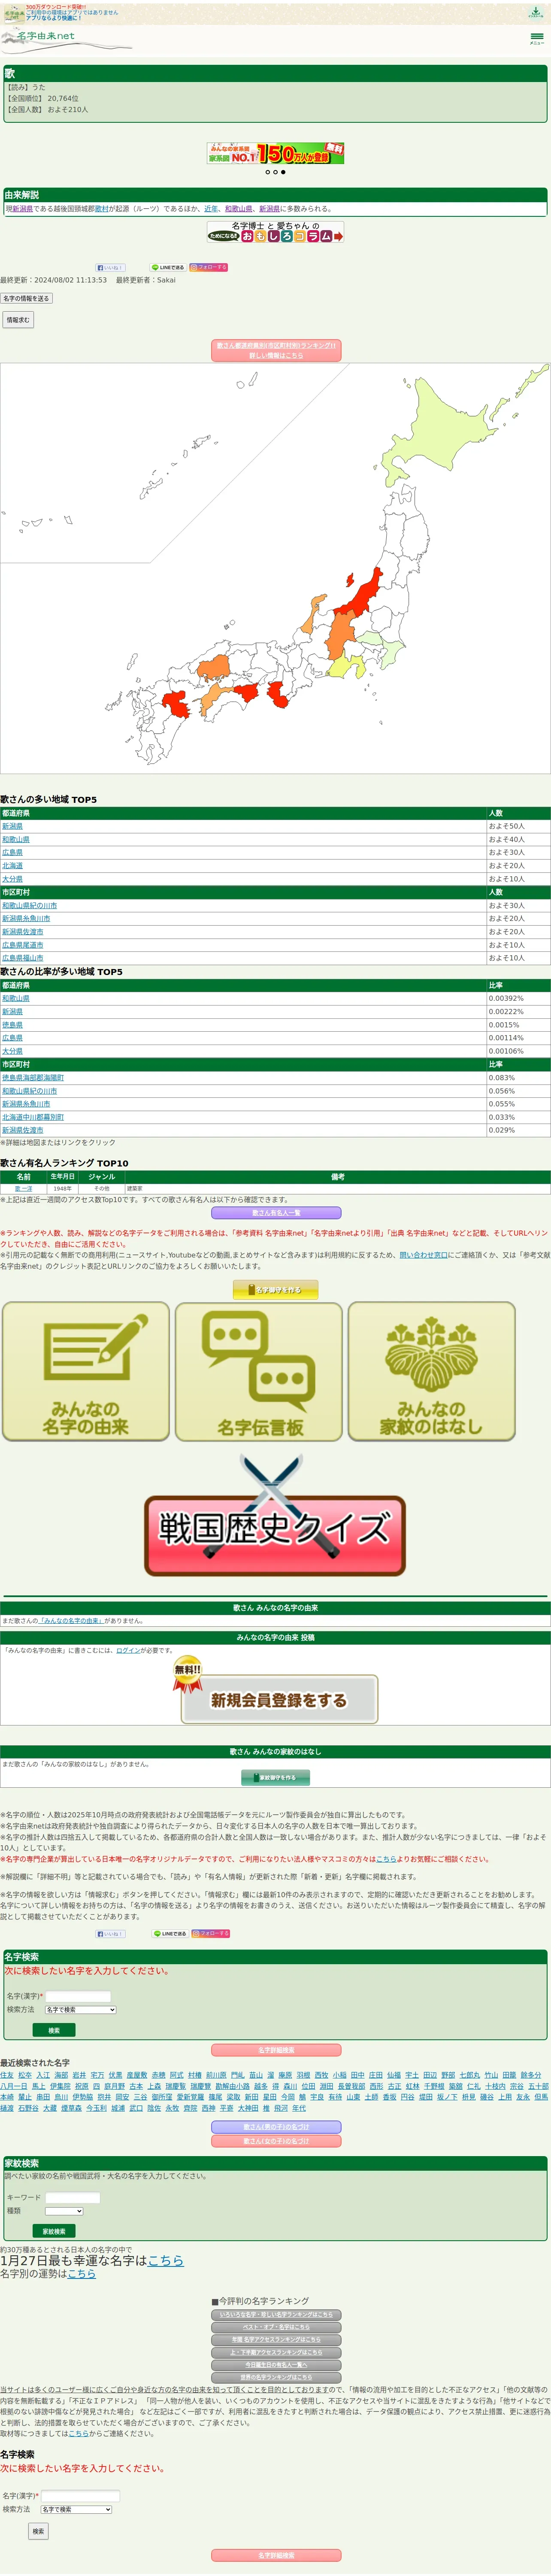Click the LINEで送る button near 最終更新

168,268
